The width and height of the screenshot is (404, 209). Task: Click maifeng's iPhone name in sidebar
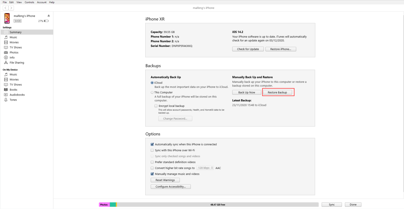(x=24, y=16)
